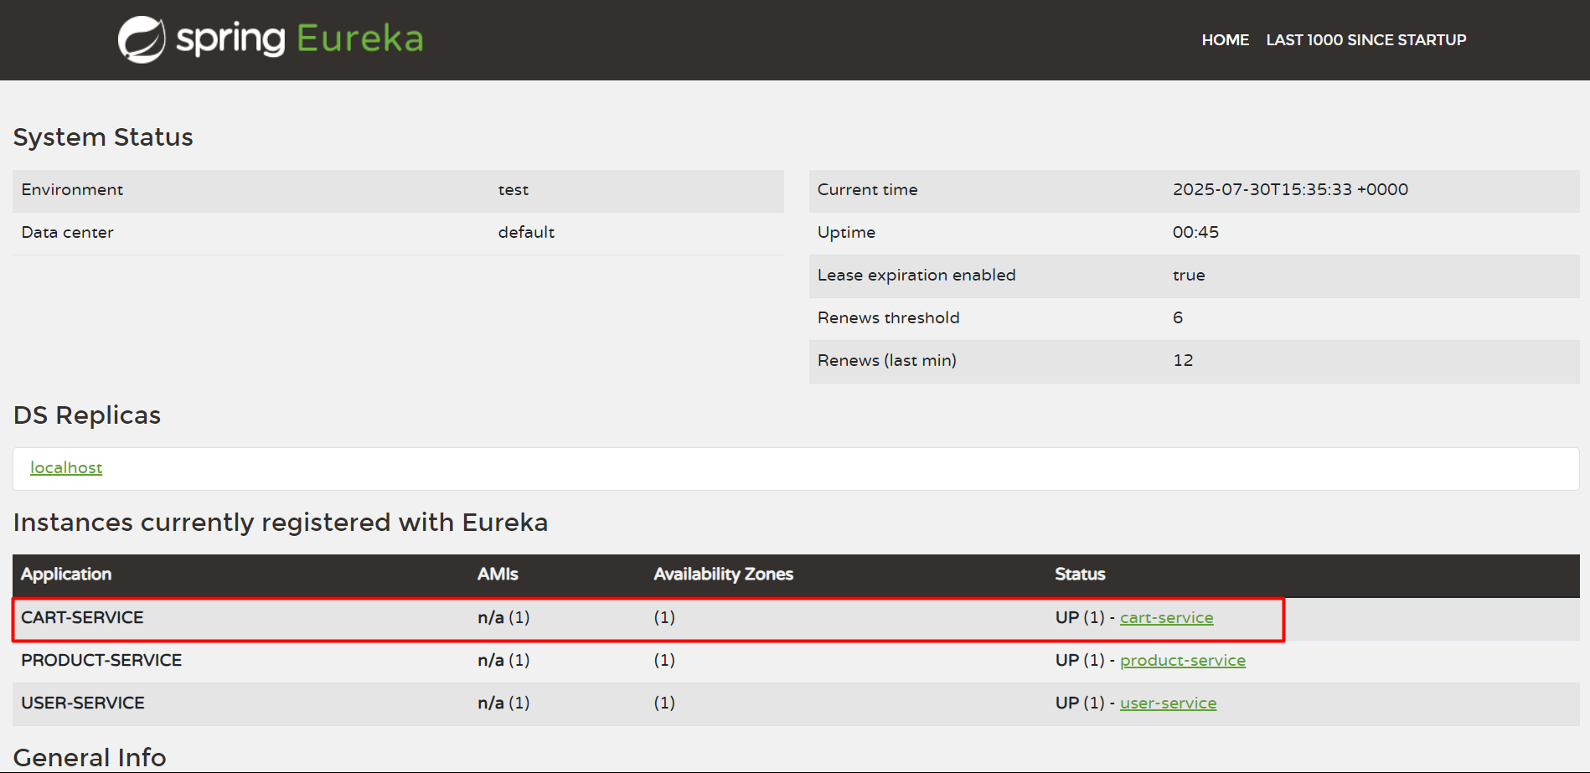This screenshot has width=1590, height=773.
Task: Select the PRODUCT-SERVICE application name
Action: tap(101, 661)
